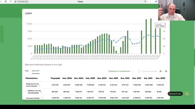The height and width of the screenshot is (109, 195).
Task: Click the 'Текущие активы' row label
Action: [x=33, y=98]
